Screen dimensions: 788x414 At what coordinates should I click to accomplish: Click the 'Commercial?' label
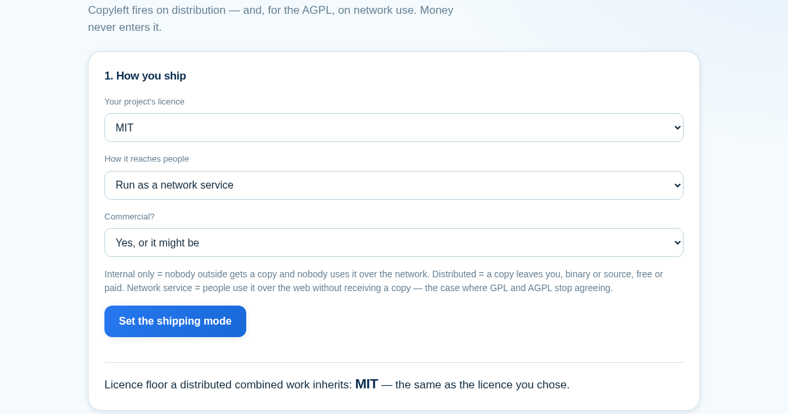point(129,217)
